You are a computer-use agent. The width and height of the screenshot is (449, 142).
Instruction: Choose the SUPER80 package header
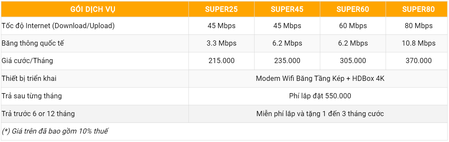coord(418,9)
